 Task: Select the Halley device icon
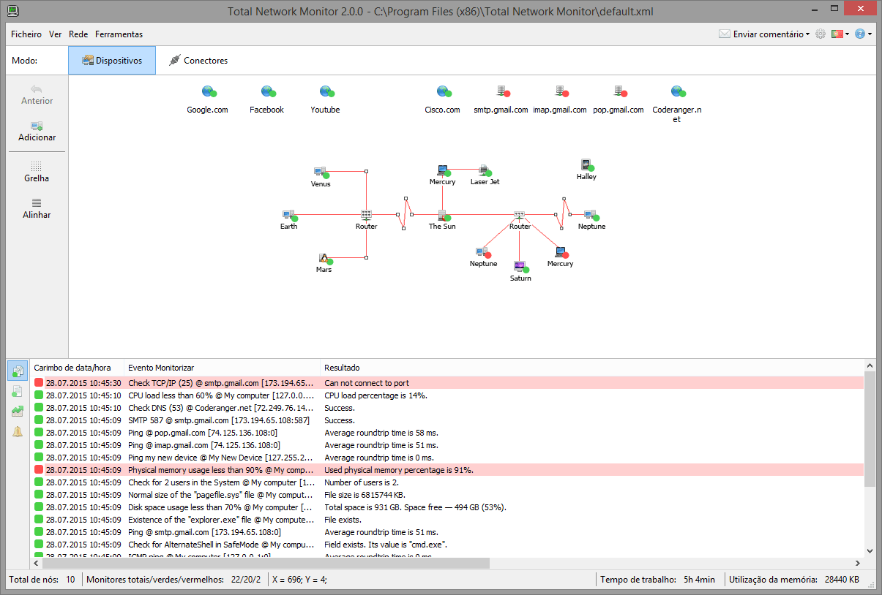586,164
